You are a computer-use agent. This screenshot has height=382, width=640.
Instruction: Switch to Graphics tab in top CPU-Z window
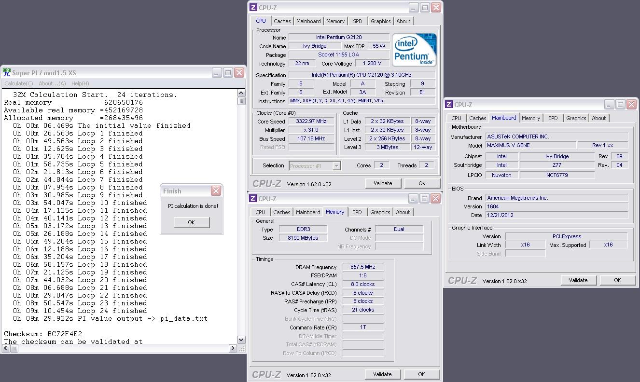(x=381, y=21)
